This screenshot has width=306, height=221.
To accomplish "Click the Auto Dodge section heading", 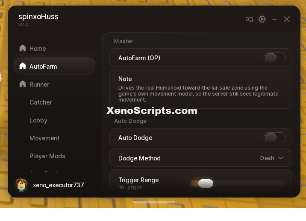I will tap(130, 121).
